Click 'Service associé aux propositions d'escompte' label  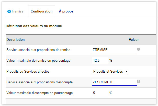pyautogui.click(x=40, y=82)
